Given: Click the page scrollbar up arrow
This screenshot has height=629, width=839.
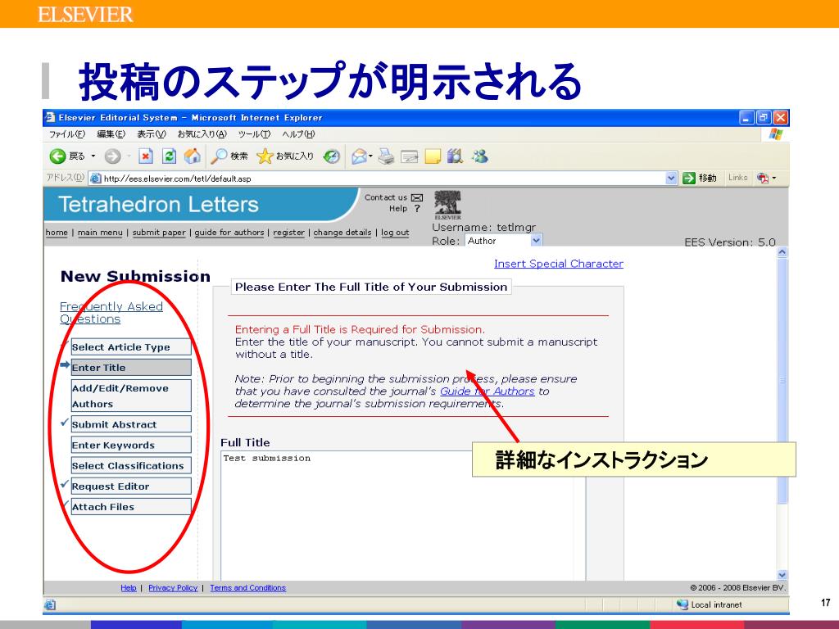Looking at the screenshot, I should [x=782, y=251].
